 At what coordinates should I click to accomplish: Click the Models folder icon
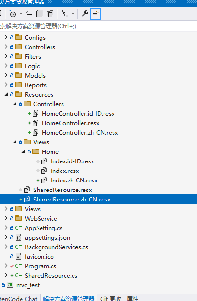click(x=19, y=75)
